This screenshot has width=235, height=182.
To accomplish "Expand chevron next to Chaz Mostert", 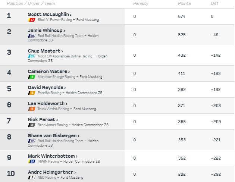I will [62, 51].
